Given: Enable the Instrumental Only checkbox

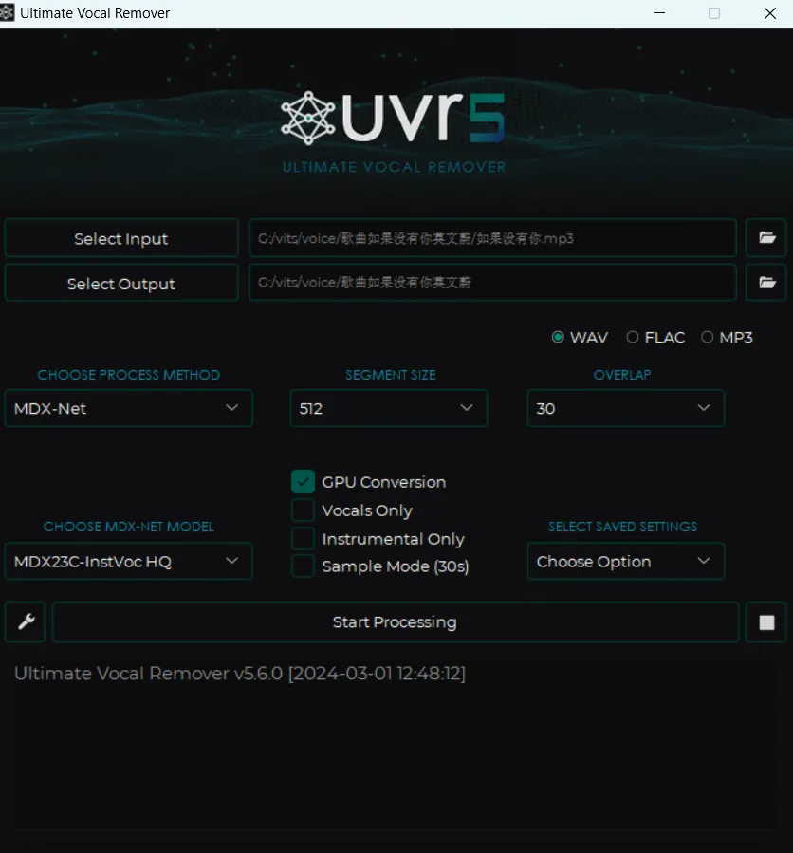Looking at the screenshot, I should 303,539.
